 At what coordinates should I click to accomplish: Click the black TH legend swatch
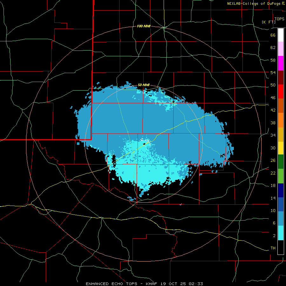pos(281,247)
